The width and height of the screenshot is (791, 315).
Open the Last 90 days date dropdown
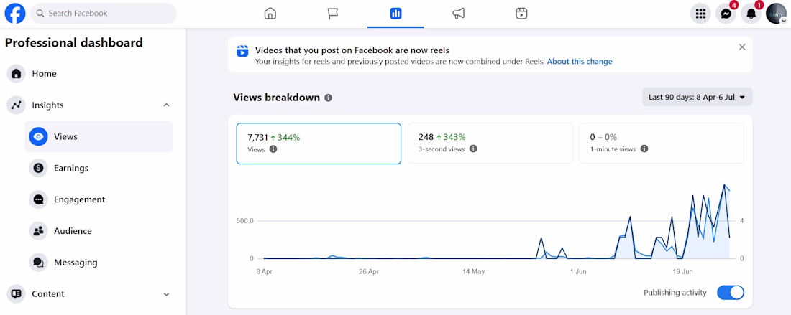[x=698, y=97]
